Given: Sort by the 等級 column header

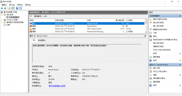Looking at the screenshot, I should point(42,20).
